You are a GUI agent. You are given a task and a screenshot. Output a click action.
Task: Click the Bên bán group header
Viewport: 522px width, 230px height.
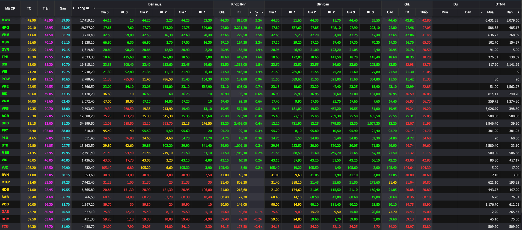(323, 4)
